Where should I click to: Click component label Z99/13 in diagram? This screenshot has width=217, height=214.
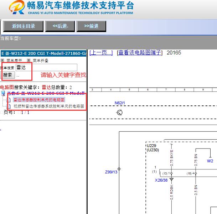111,172
